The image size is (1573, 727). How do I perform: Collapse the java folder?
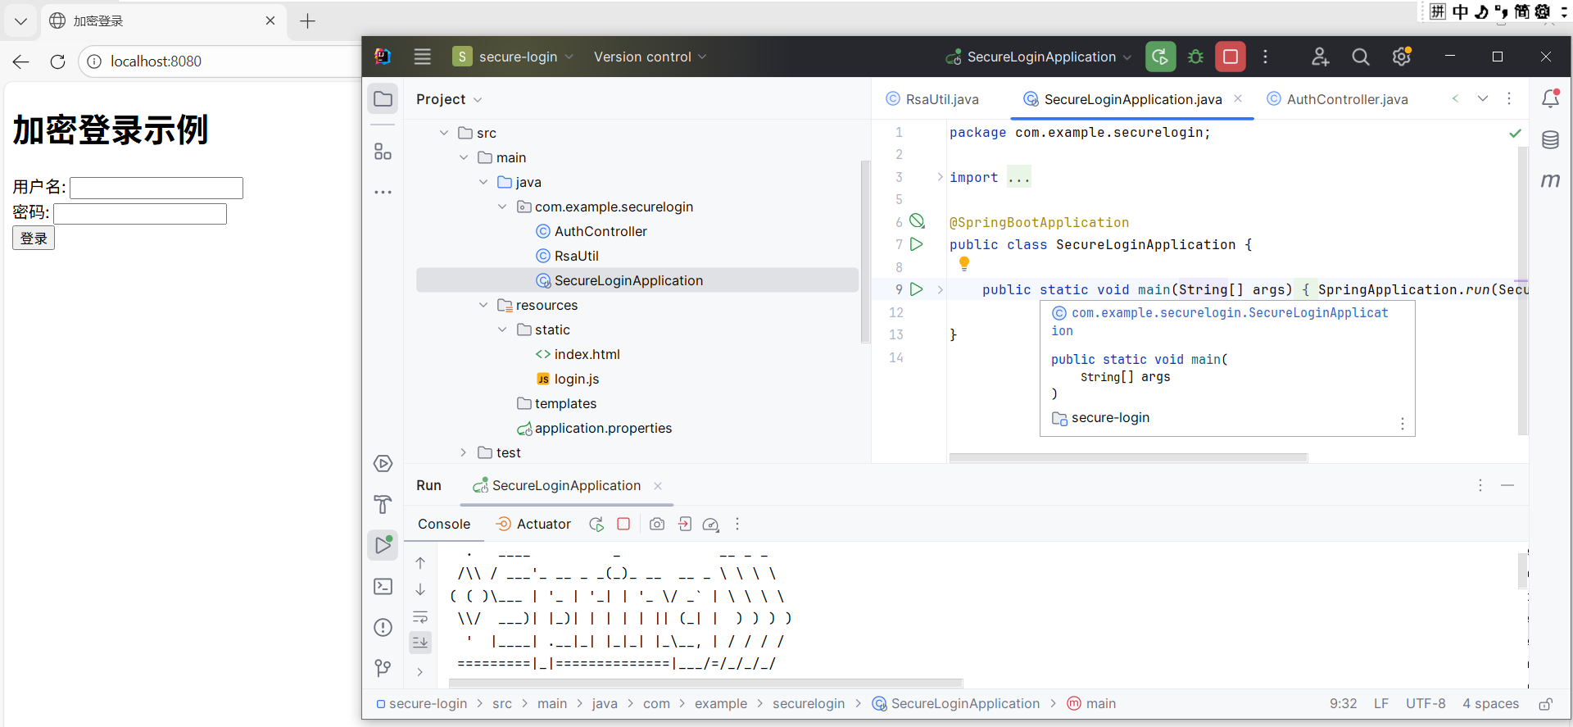tap(483, 182)
